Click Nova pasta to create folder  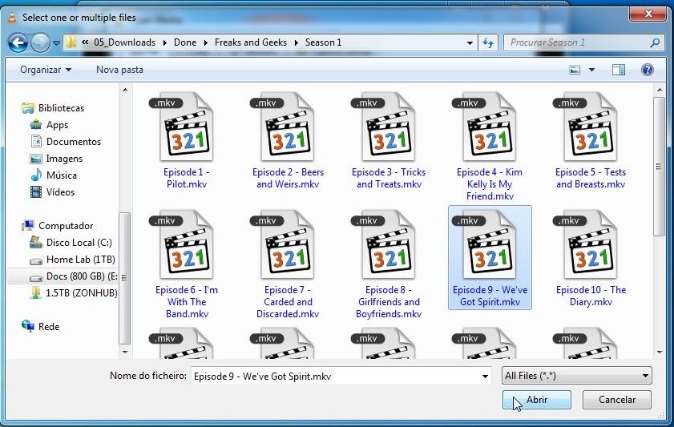pos(119,70)
